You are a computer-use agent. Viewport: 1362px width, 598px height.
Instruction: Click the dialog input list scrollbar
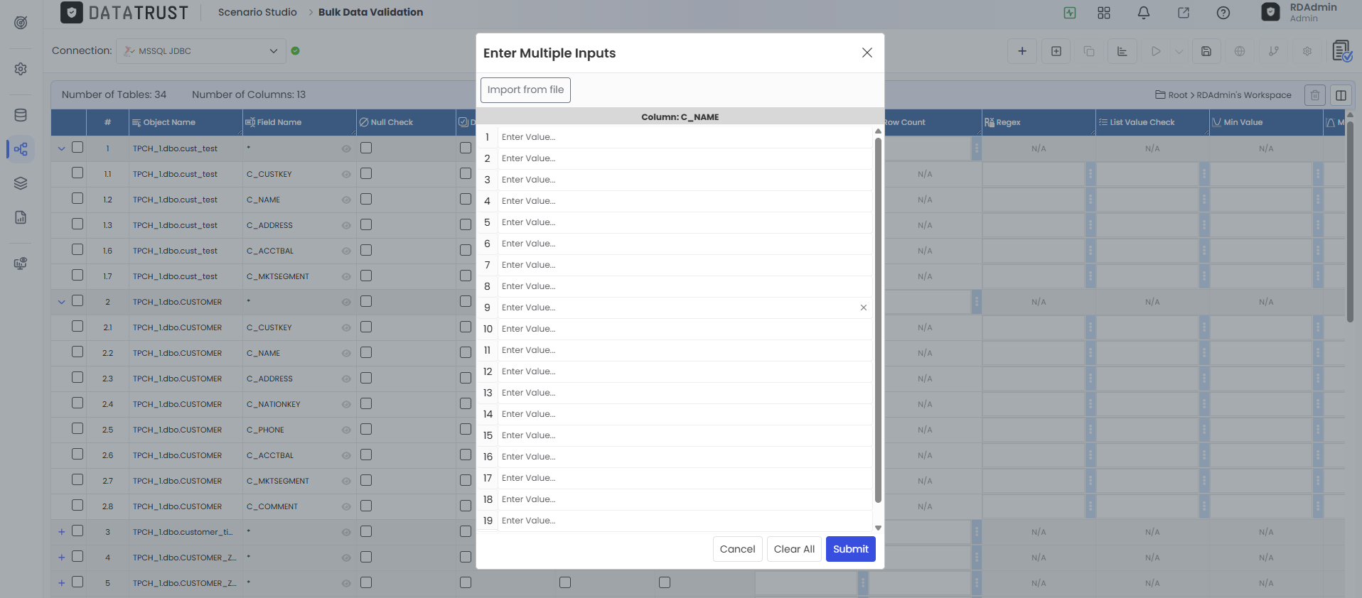tap(878, 320)
